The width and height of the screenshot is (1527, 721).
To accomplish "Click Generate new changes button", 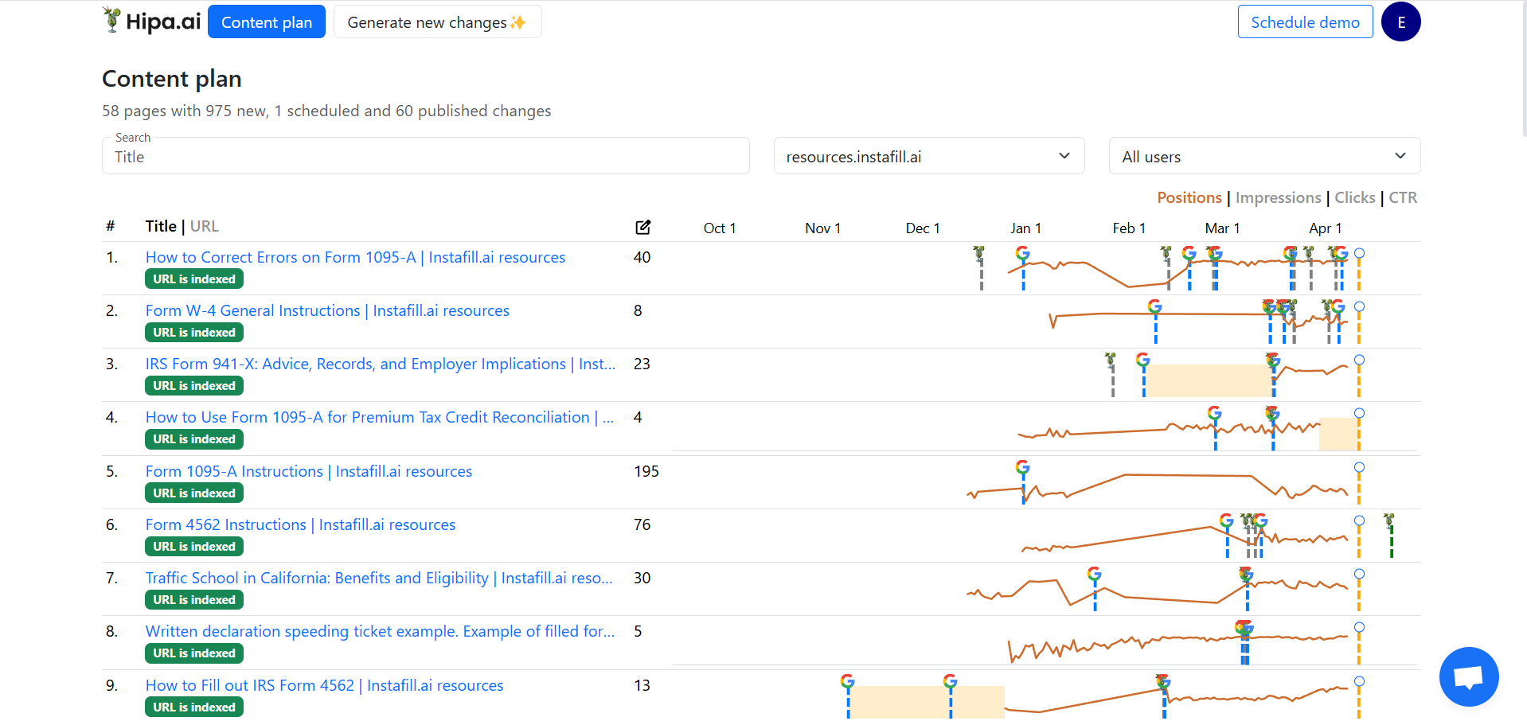I will coord(437,22).
